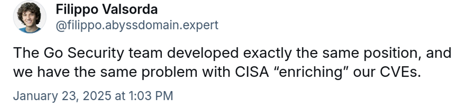Screen dimensions: 476x110
Task: Click the "1:03 PM" time text
Action: (x=151, y=96)
